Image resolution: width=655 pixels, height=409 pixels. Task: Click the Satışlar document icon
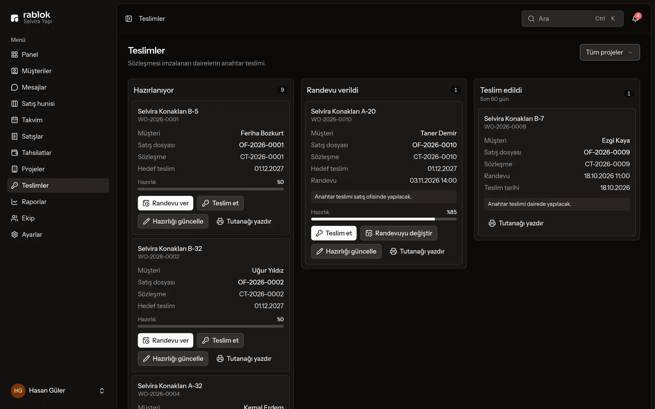pos(15,137)
